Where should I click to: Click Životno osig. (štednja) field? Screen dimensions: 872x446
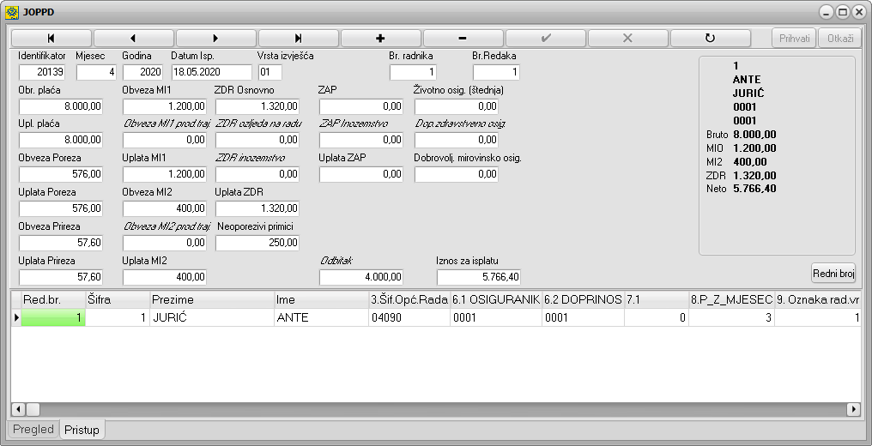tap(457, 106)
